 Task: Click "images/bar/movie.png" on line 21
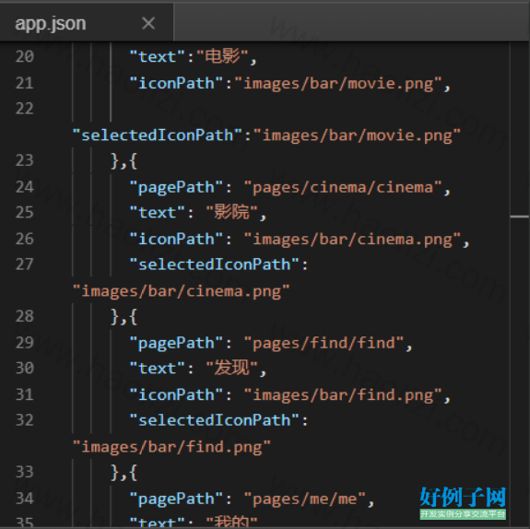coord(338,84)
